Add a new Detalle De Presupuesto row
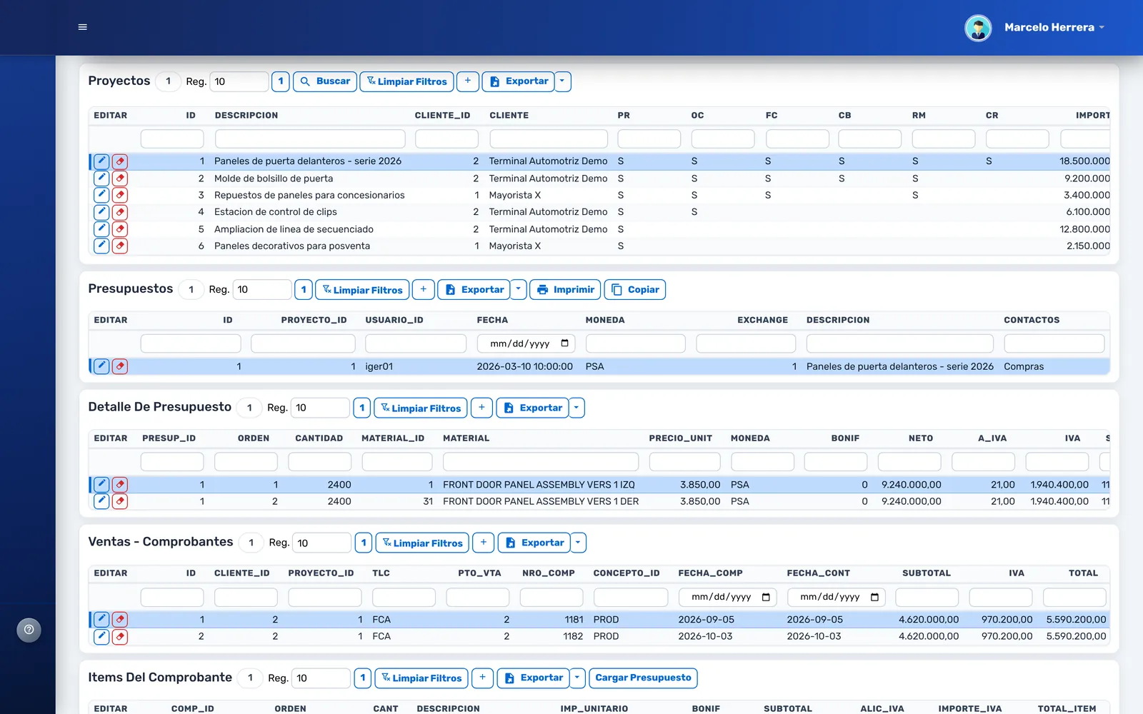This screenshot has width=1143, height=714. click(482, 408)
